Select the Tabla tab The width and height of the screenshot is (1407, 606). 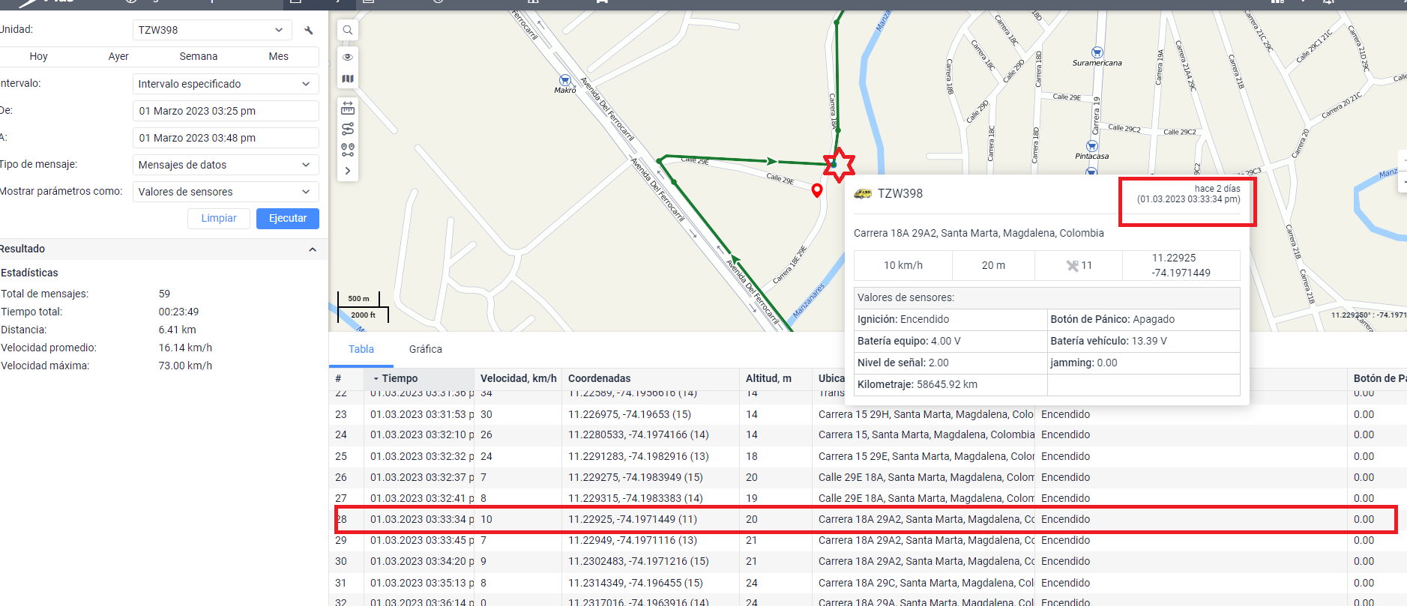click(361, 349)
